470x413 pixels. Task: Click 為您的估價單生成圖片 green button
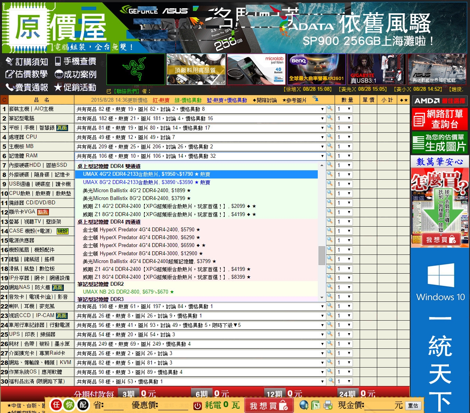pyautogui.click(x=440, y=142)
